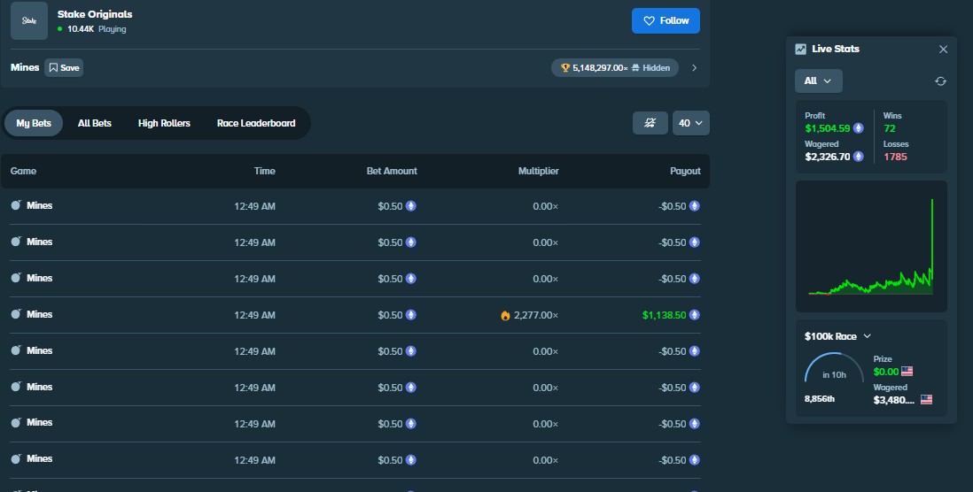Open the Mines bet with 2,277.00× multiplier
The width and height of the screenshot is (973, 492).
click(x=355, y=315)
